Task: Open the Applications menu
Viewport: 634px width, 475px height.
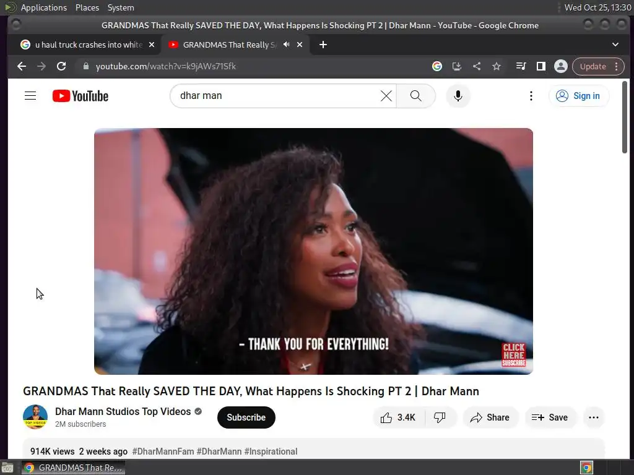Action: point(44,7)
